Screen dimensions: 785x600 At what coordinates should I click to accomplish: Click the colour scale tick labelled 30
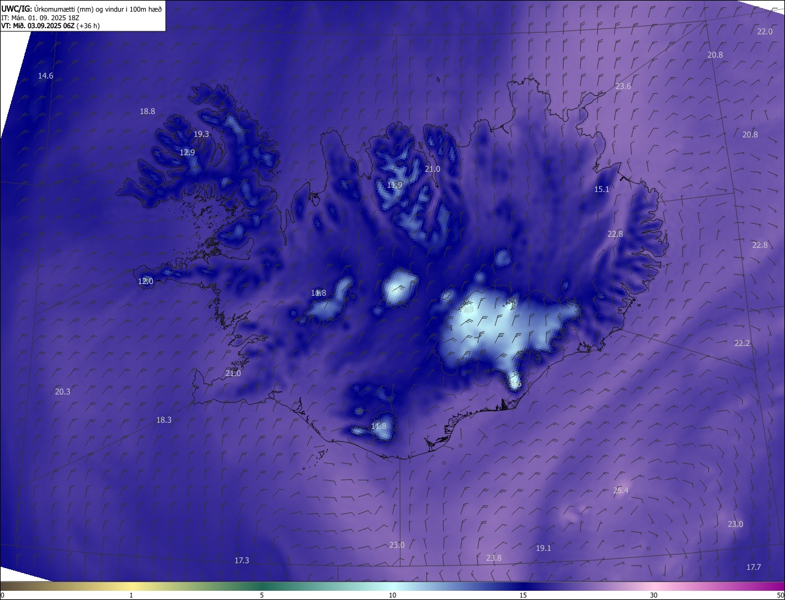point(654,595)
